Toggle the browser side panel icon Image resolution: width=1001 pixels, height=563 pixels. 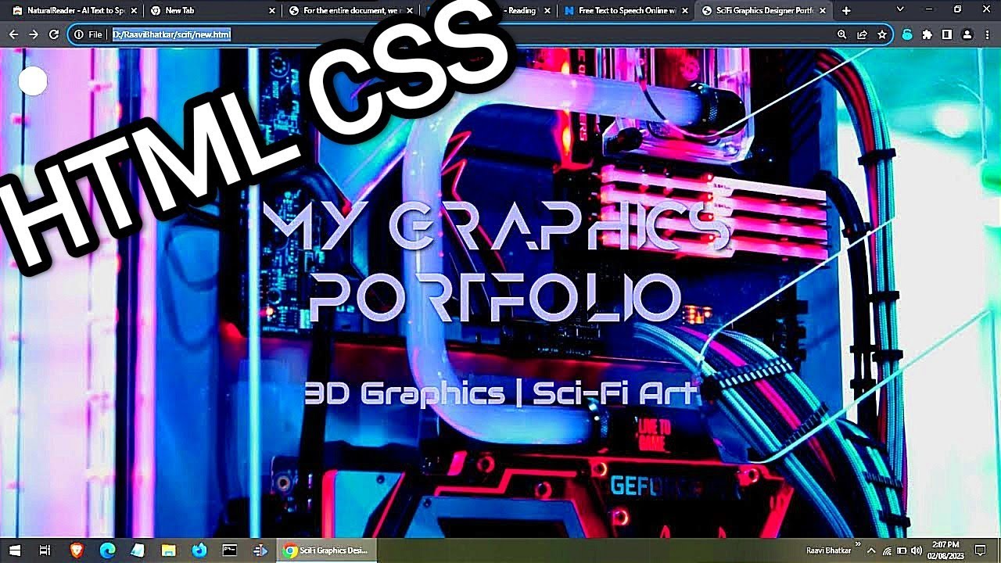pos(947,34)
